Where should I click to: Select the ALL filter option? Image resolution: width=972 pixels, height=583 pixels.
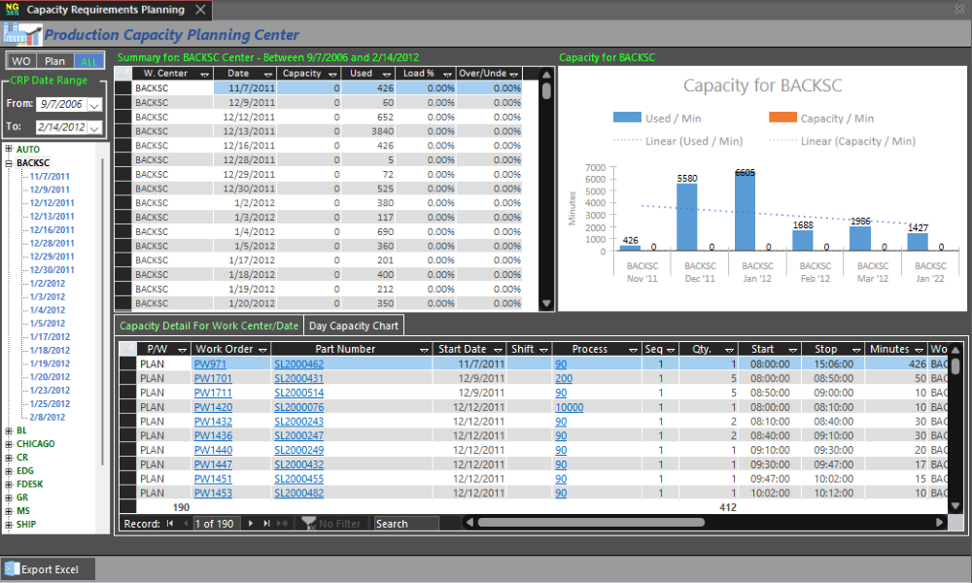(88, 61)
